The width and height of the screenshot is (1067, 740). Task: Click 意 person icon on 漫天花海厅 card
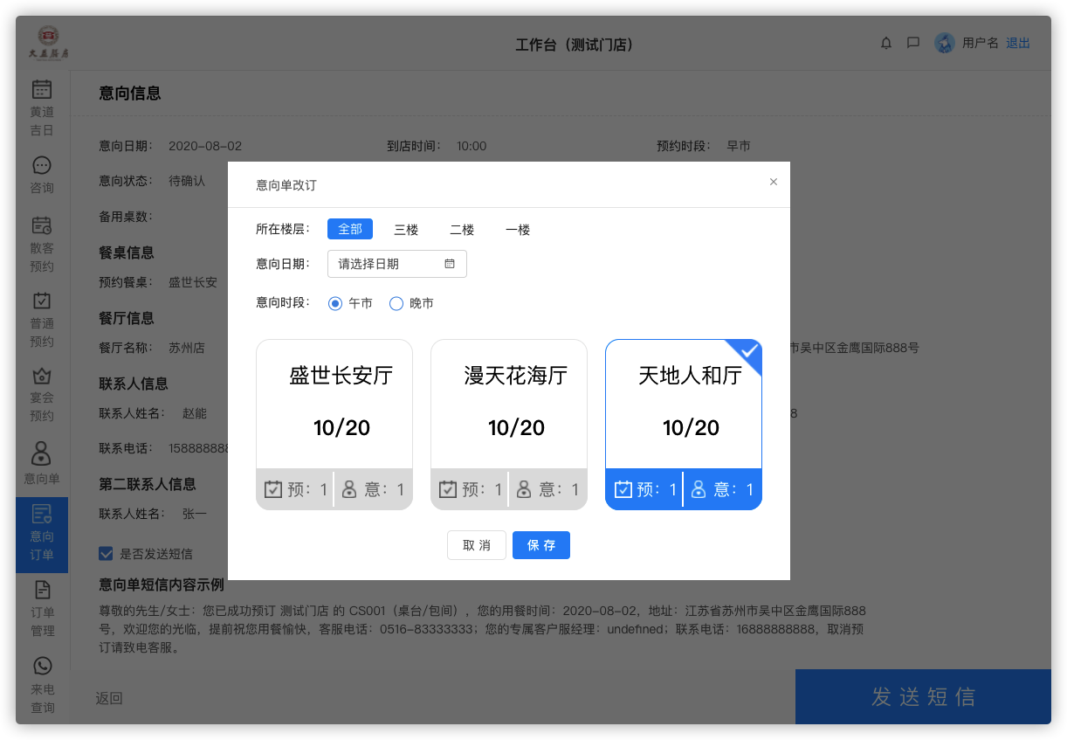(524, 489)
